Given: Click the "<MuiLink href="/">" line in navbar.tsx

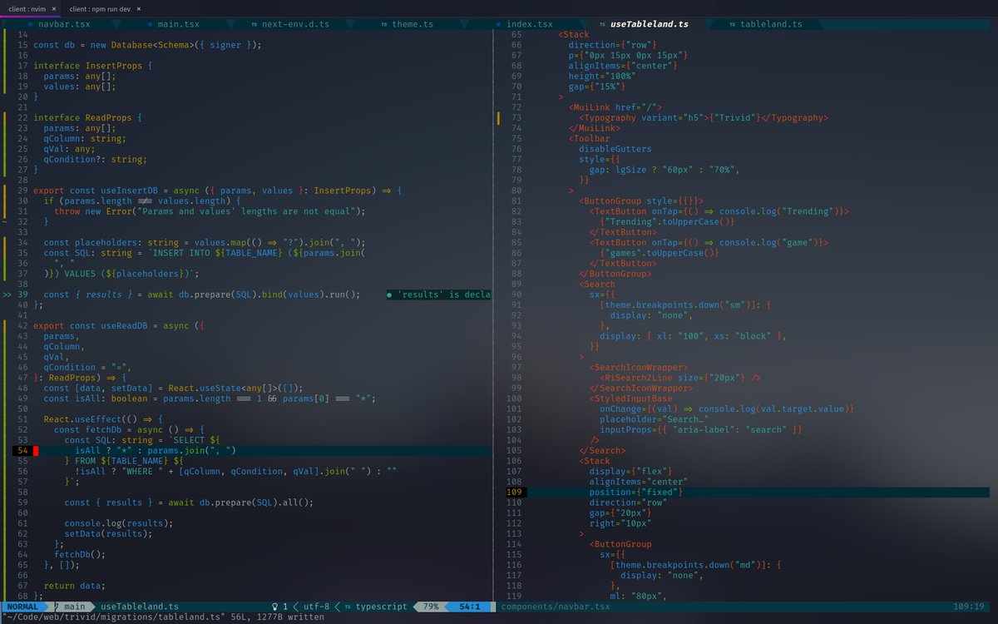Looking at the screenshot, I should [x=615, y=107].
